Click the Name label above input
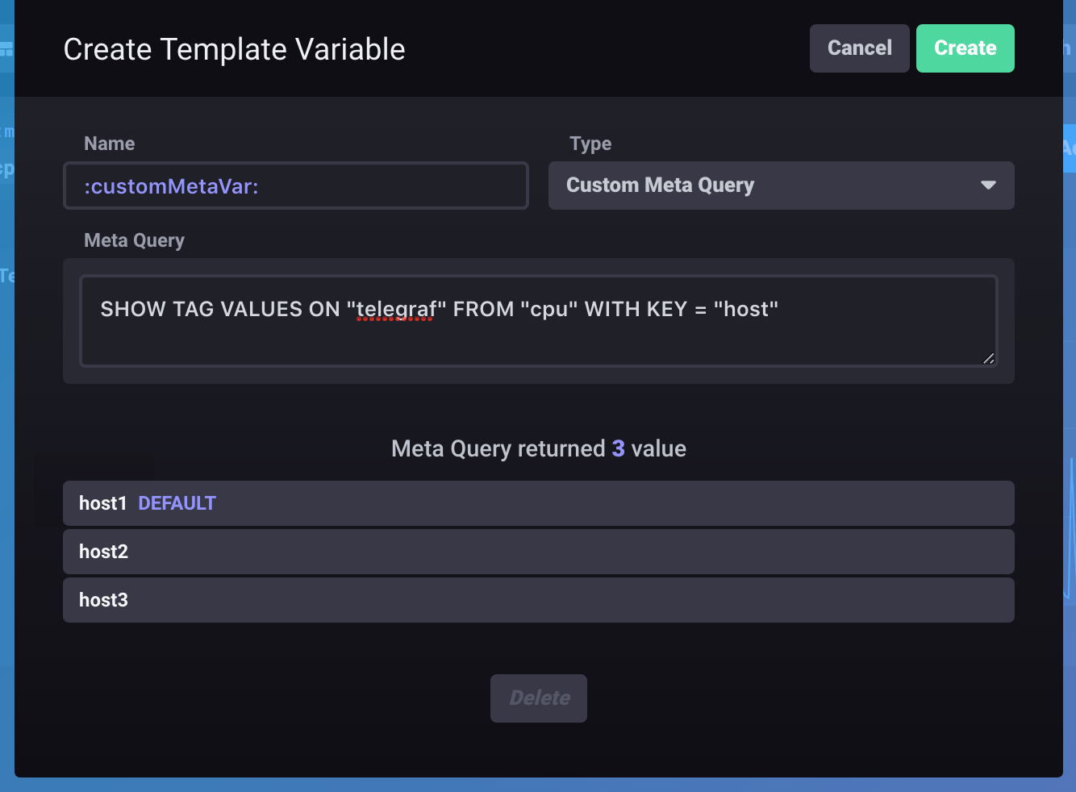This screenshot has height=792, width=1076. coord(109,144)
